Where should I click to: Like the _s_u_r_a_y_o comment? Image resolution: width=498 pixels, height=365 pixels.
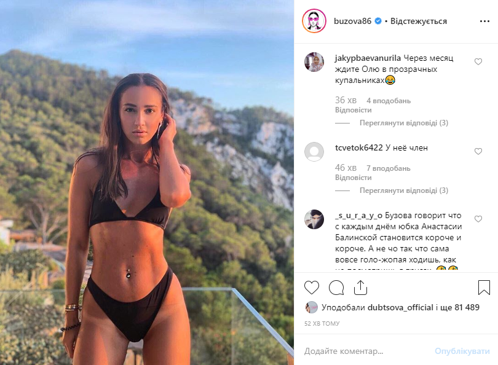click(x=478, y=219)
